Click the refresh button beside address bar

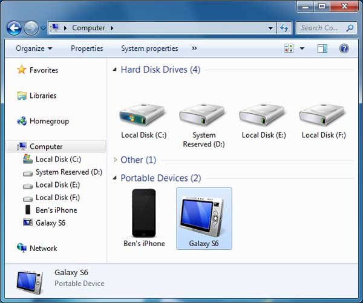click(284, 28)
